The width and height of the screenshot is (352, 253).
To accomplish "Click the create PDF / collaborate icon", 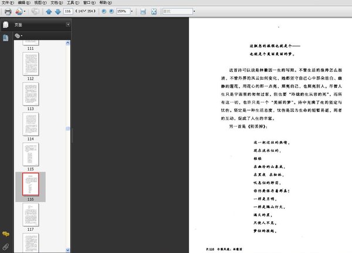I will pyautogui.click(x=19, y=12).
